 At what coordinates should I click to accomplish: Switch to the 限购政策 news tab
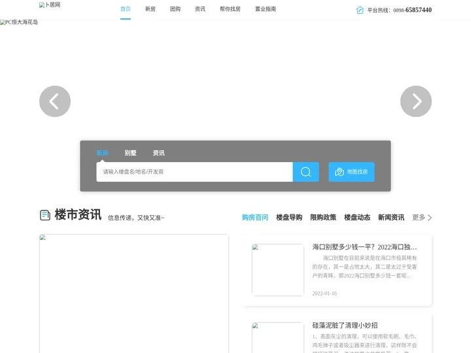(x=323, y=217)
